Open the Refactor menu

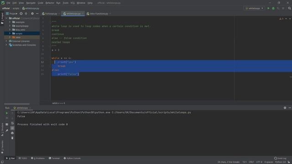(50, 3)
